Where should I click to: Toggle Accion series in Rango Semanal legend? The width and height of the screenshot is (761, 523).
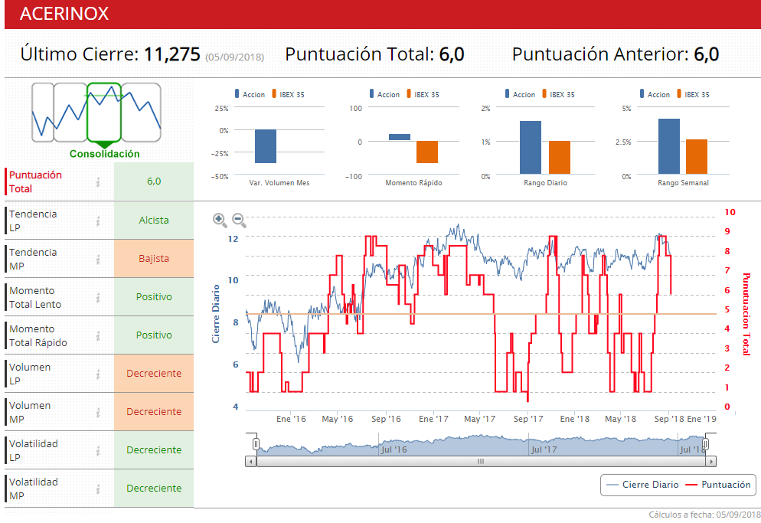pyautogui.click(x=655, y=94)
